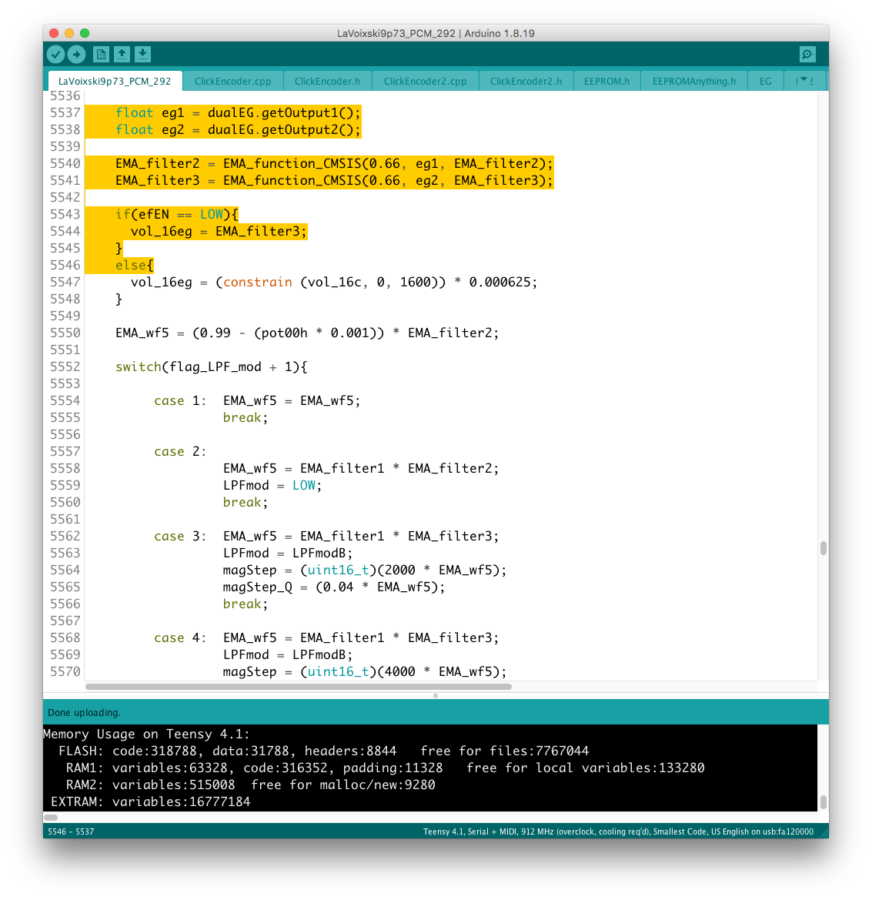Click the Verify sketch checkmark icon
The height and width of the screenshot is (900, 872).
click(55, 54)
